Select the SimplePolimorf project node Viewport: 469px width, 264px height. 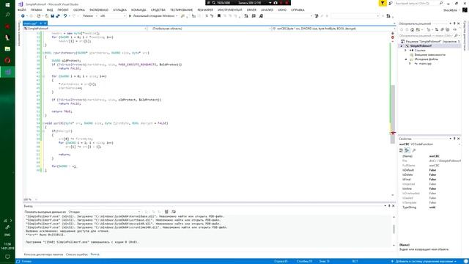tap(421, 45)
